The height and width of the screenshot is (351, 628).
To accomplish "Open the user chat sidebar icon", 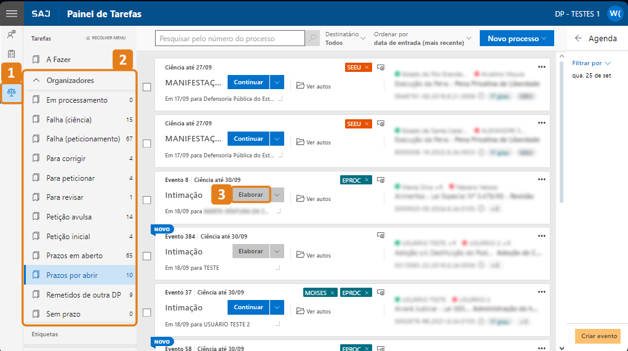I will (x=12, y=34).
